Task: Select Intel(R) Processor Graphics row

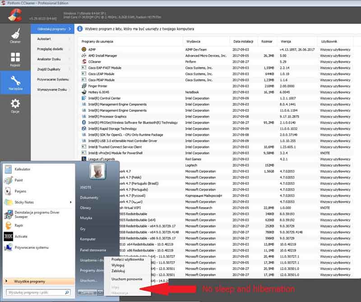Action: (216, 116)
